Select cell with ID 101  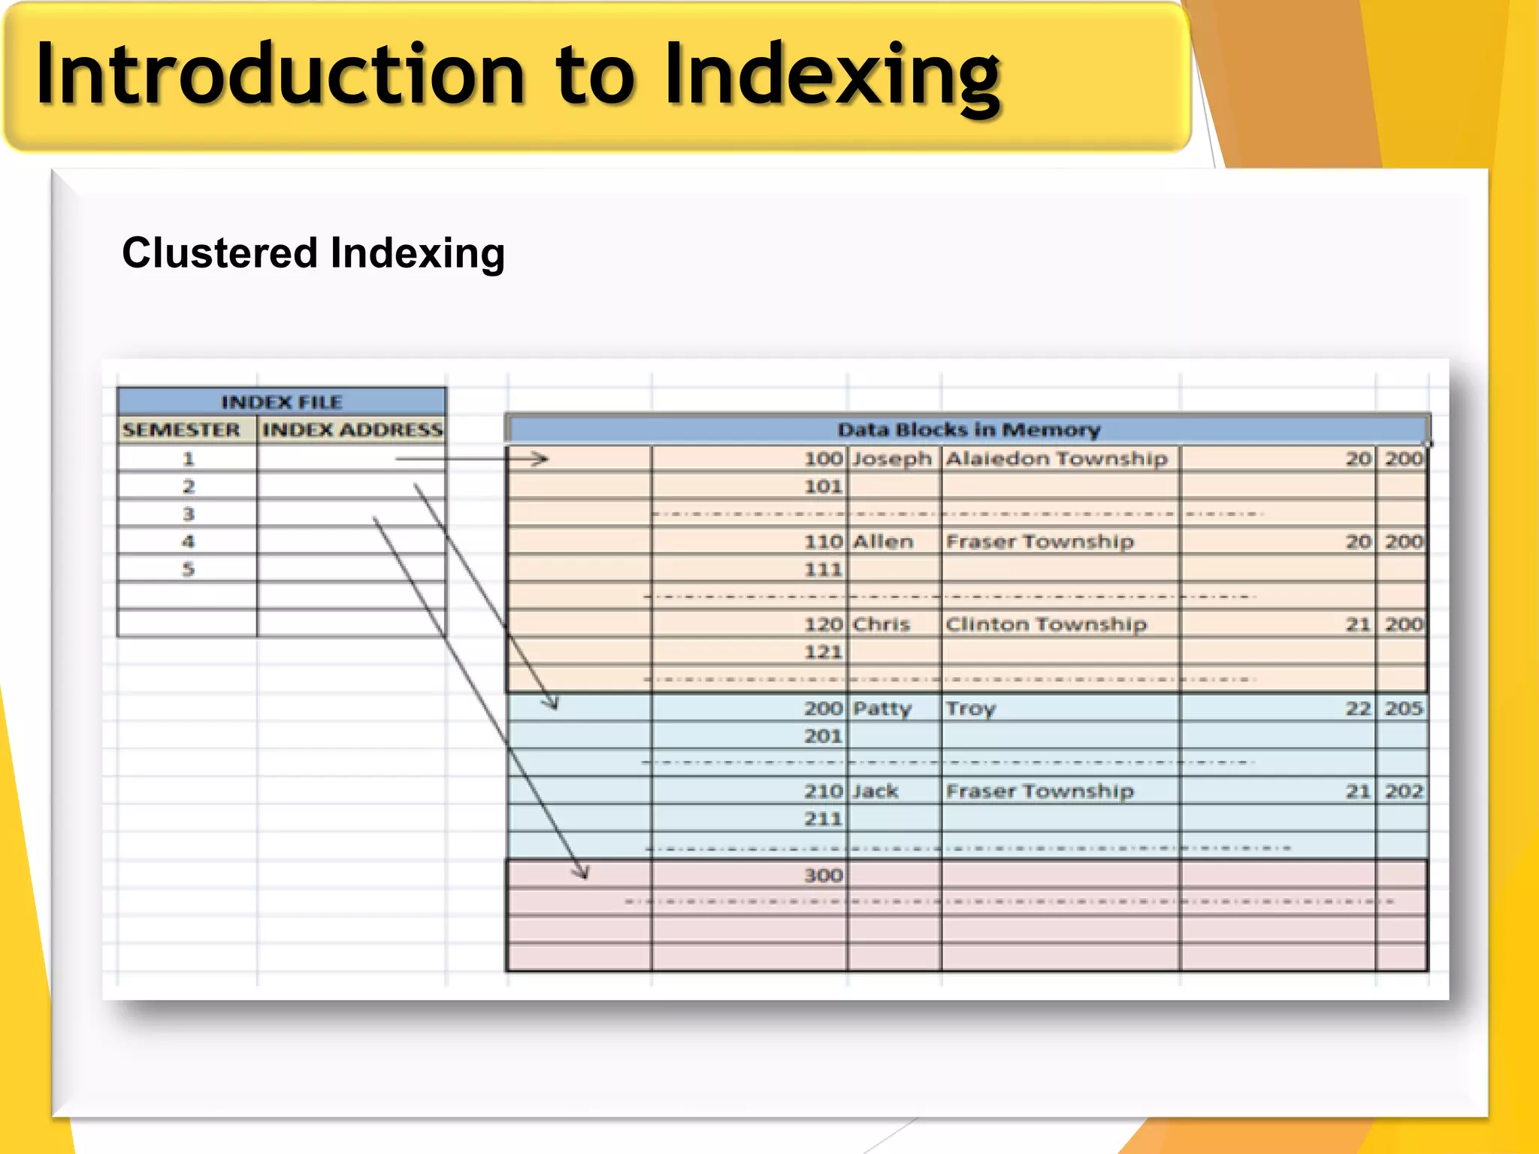pyautogui.click(x=750, y=486)
